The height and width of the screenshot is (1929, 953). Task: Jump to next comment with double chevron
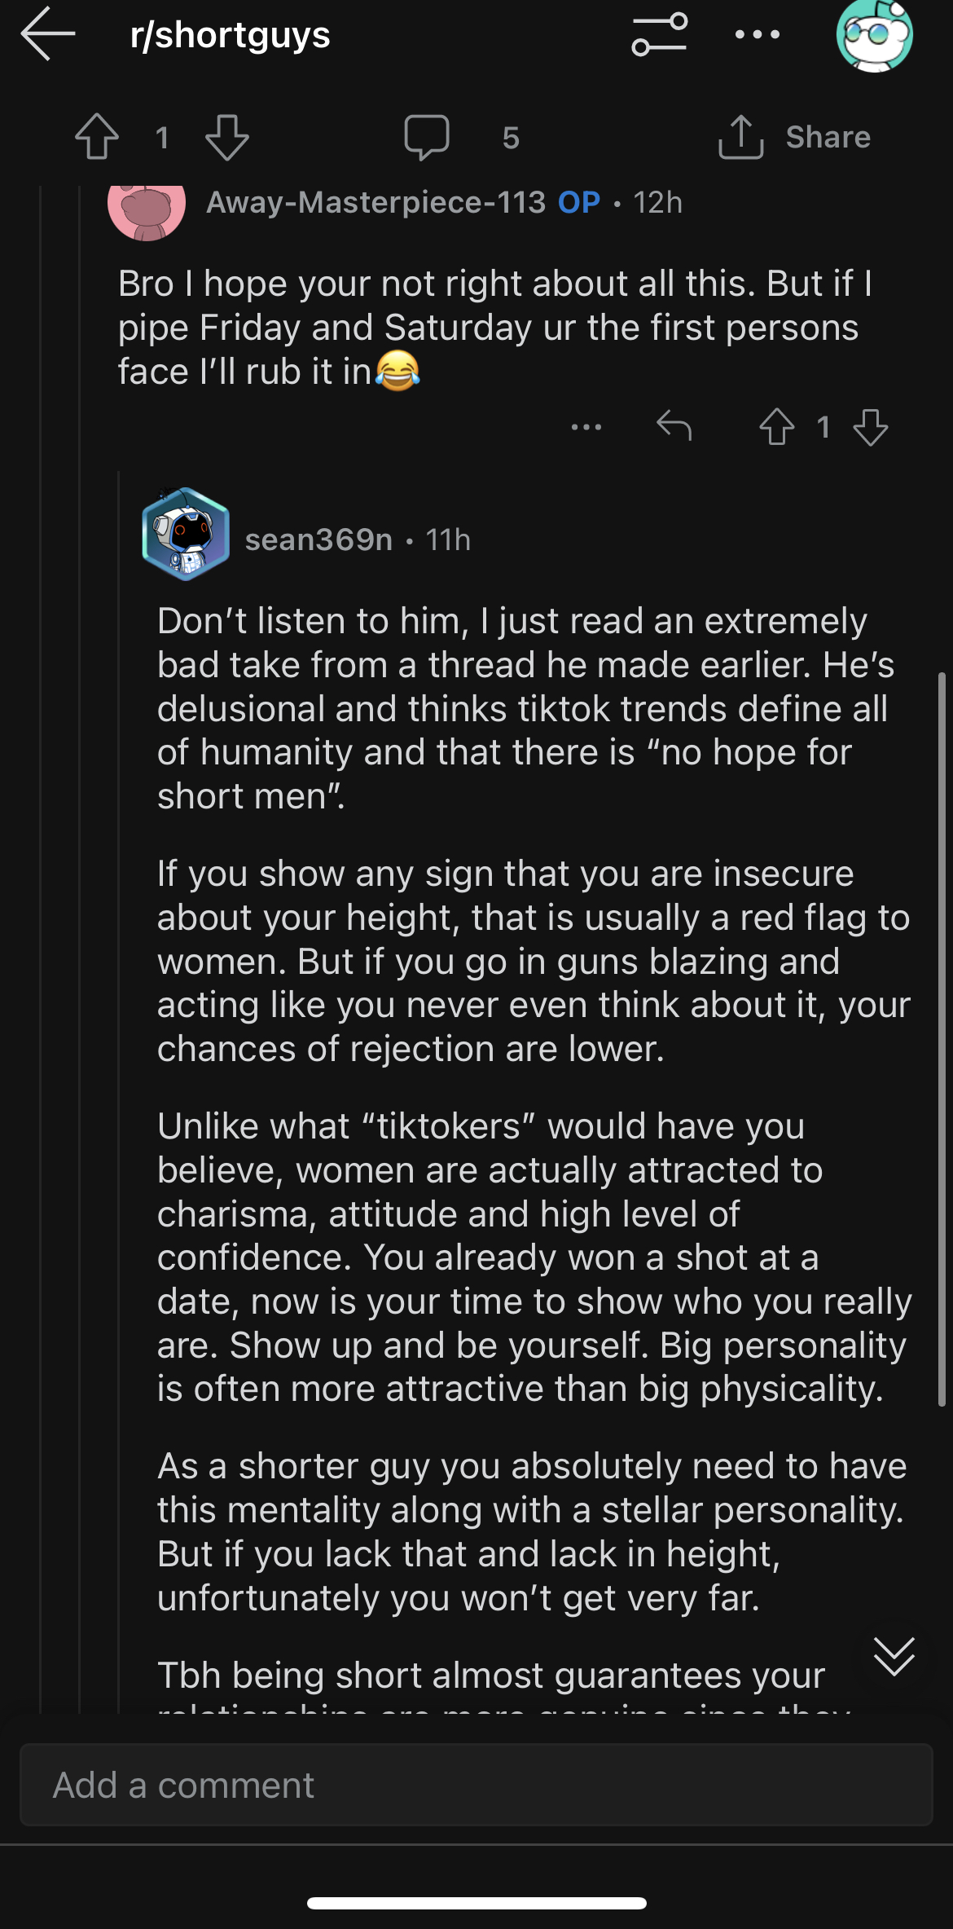tap(894, 1655)
